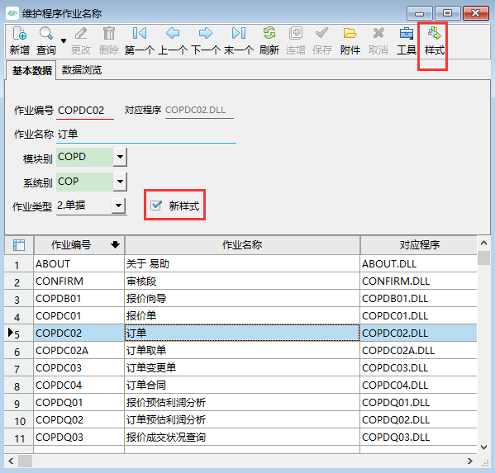This screenshot has width=495, height=473.
Task: Toggle the 新样式 checkbox
Action: [x=156, y=206]
